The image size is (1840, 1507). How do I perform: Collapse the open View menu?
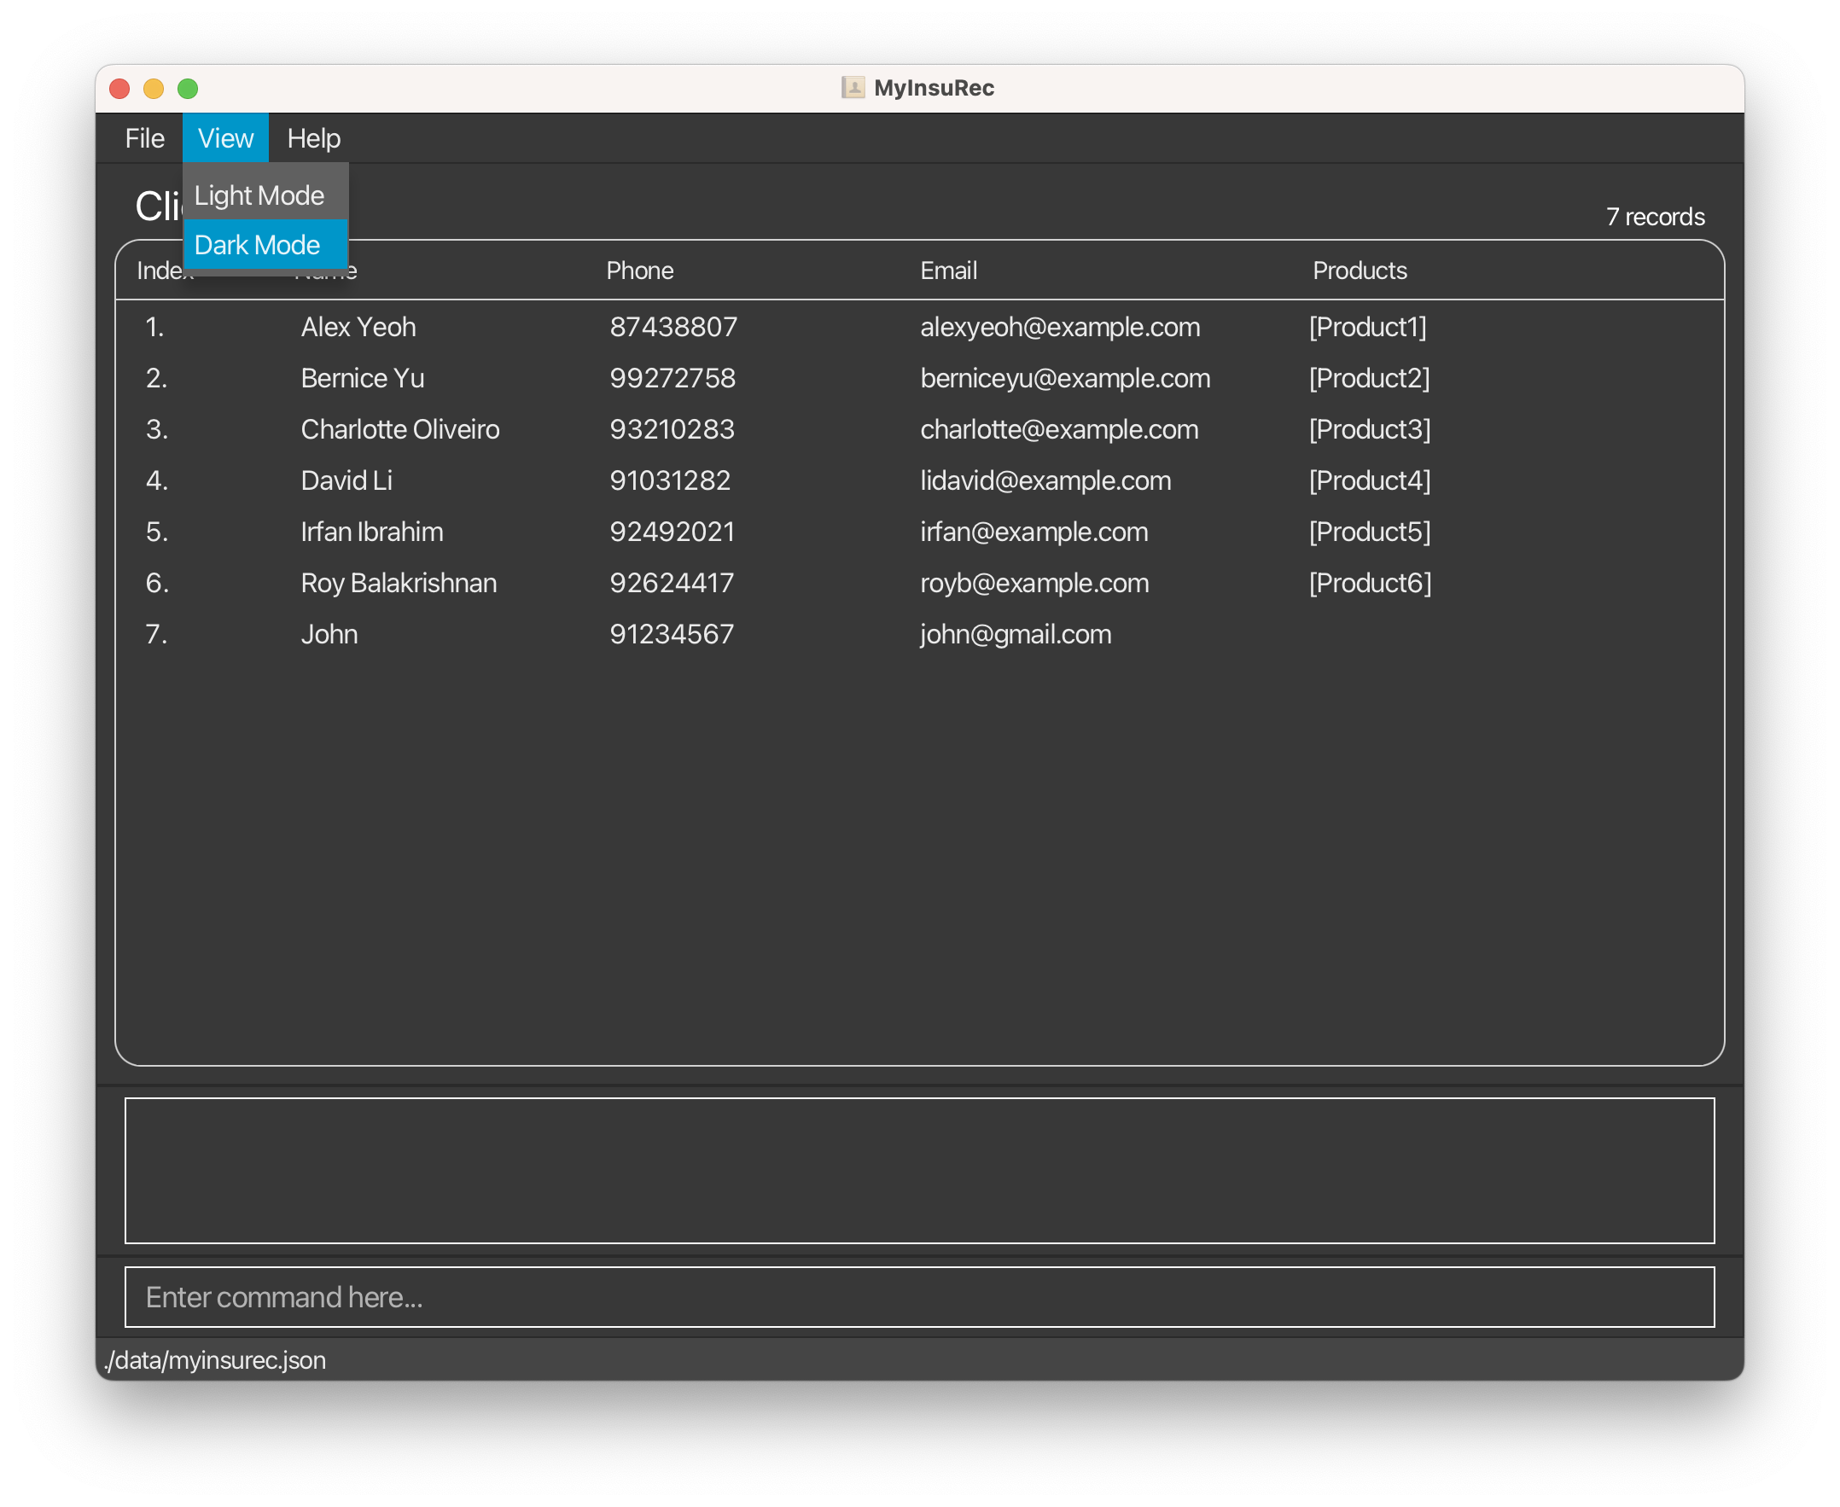[x=226, y=138]
